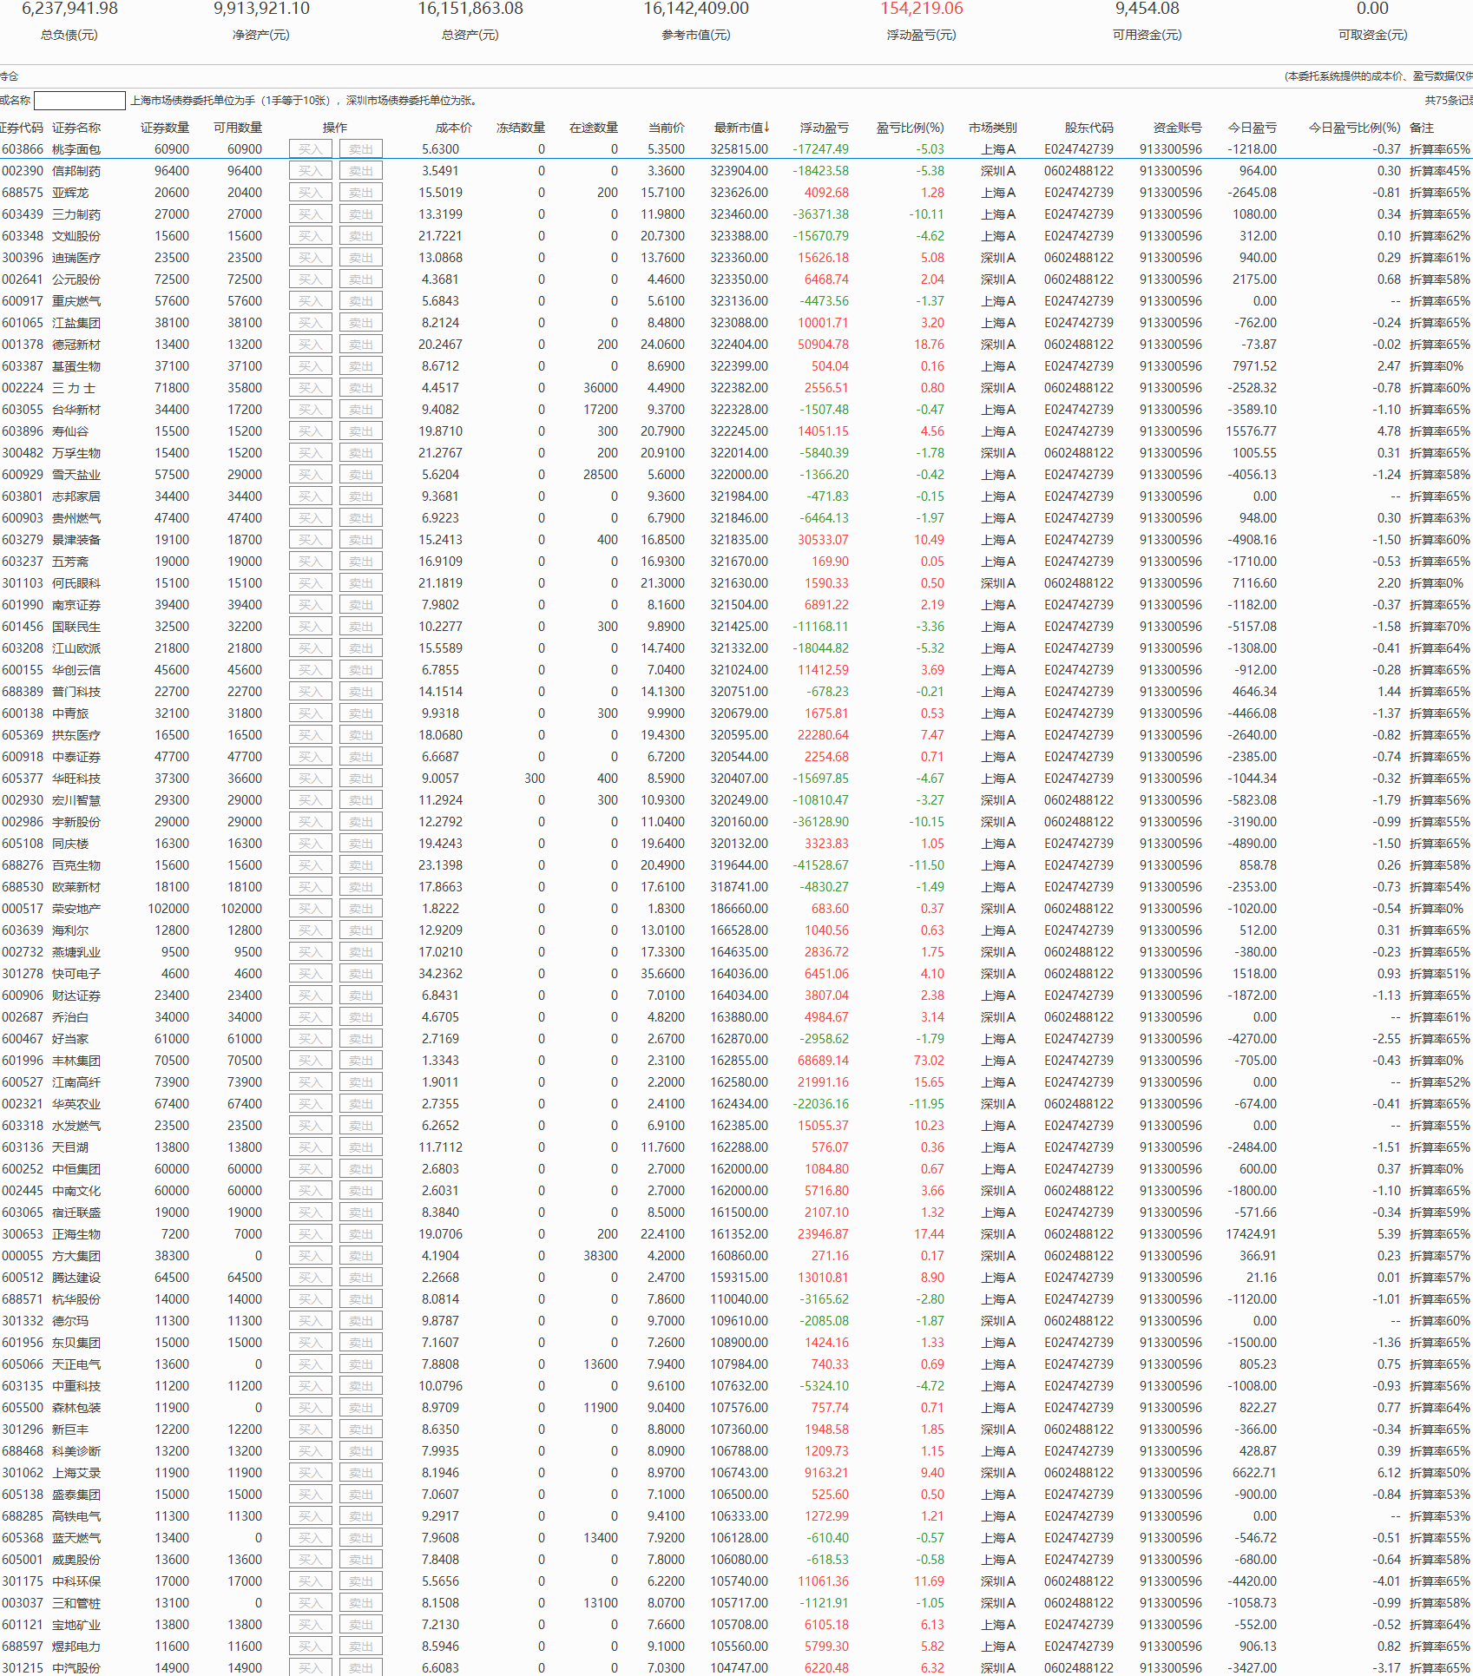The image size is (1473, 1676).
Task: Sell 江山欧派 using its 卖出 button
Action: point(360,648)
